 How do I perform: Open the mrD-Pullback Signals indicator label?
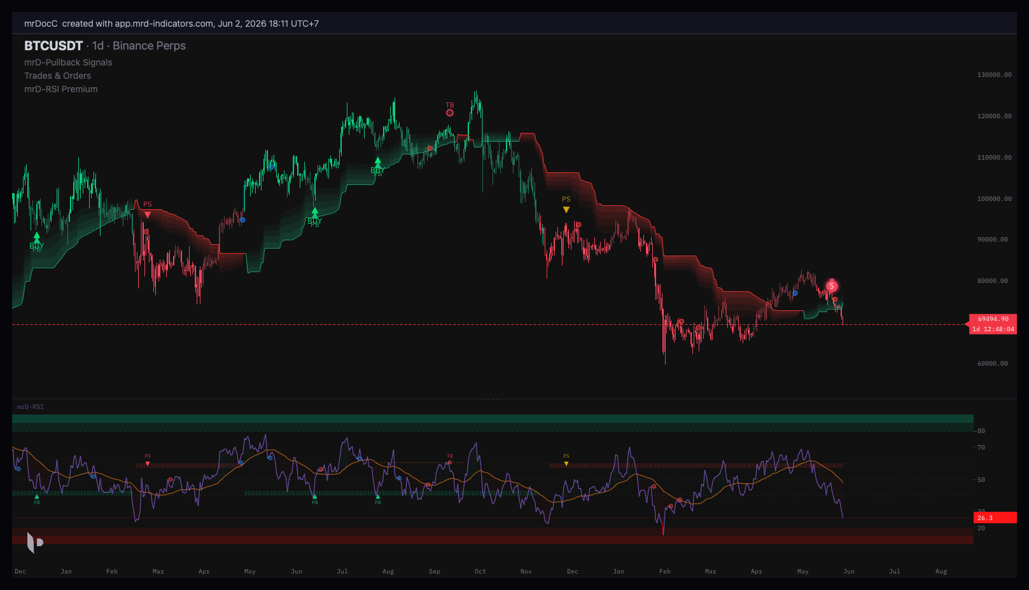(68, 62)
